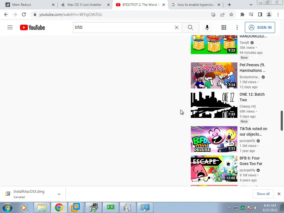Image resolution: width=284 pixels, height=213 pixels.
Task: Open the green Mem Reduct taskbar icon
Action: (110, 207)
